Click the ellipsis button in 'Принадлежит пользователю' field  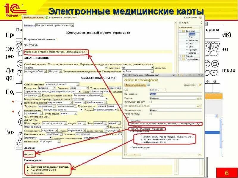pyautogui.click(x=198, y=106)
